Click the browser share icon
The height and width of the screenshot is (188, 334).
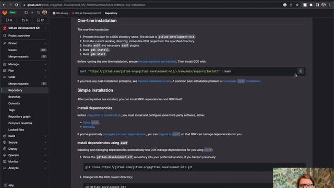(291, 5)
